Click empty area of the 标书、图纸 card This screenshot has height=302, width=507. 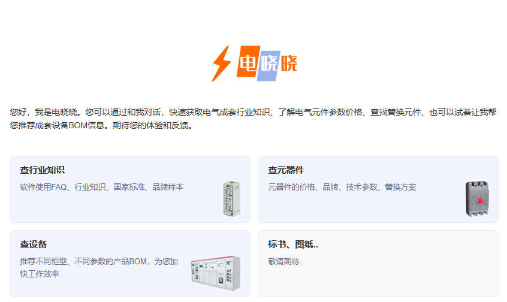pyautogui.click(x=378, y=280)
